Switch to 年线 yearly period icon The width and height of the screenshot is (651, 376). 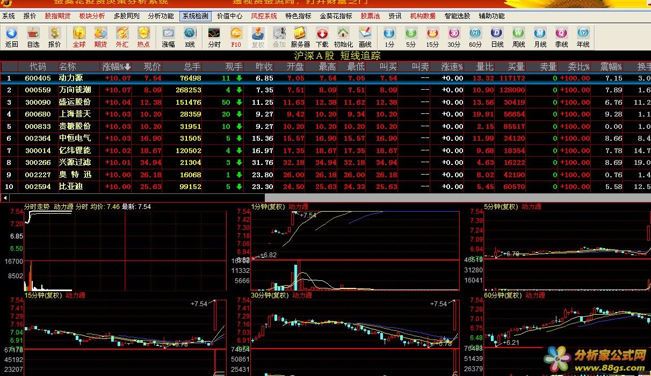pos(583,37)
